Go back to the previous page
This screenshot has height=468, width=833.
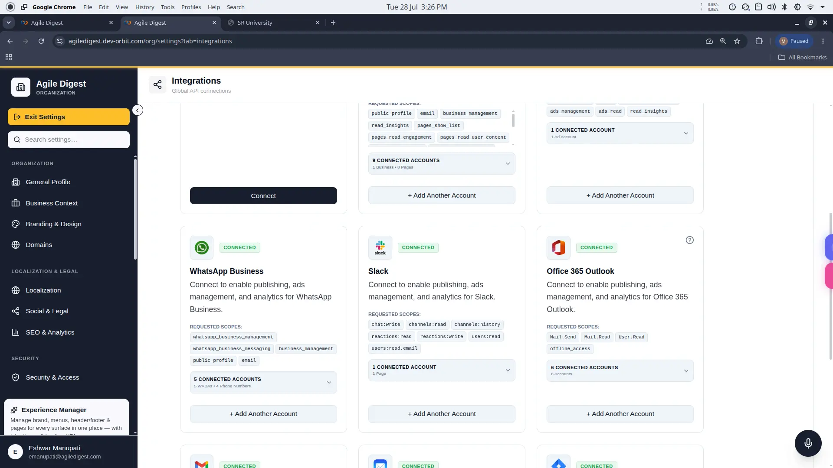pyautogui.click(x=10, y=41)
